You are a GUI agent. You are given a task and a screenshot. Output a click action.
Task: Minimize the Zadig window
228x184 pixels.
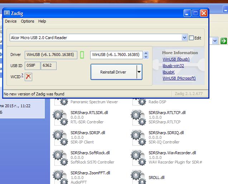click(187, 13)
